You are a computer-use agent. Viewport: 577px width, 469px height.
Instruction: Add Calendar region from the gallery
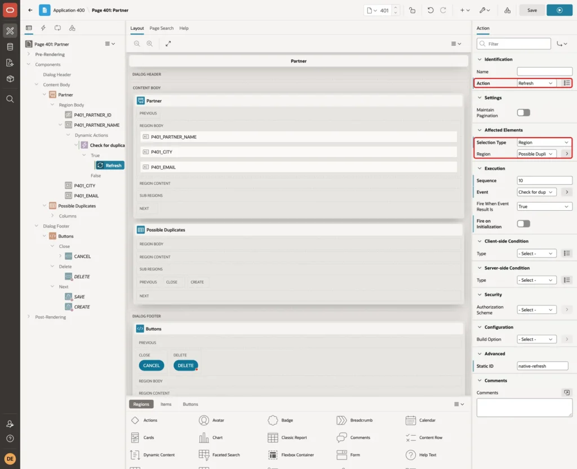click(x=420, y=420)
